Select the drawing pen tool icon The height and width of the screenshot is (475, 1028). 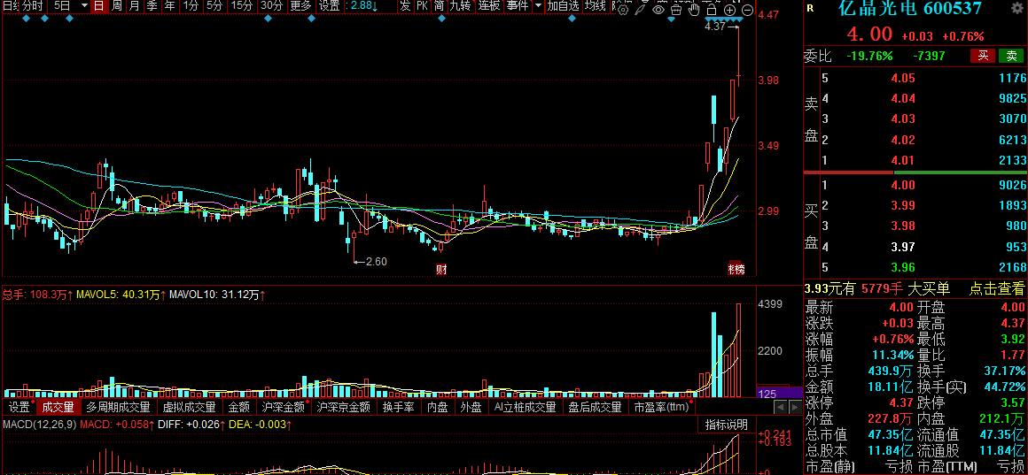coord(641,10)
